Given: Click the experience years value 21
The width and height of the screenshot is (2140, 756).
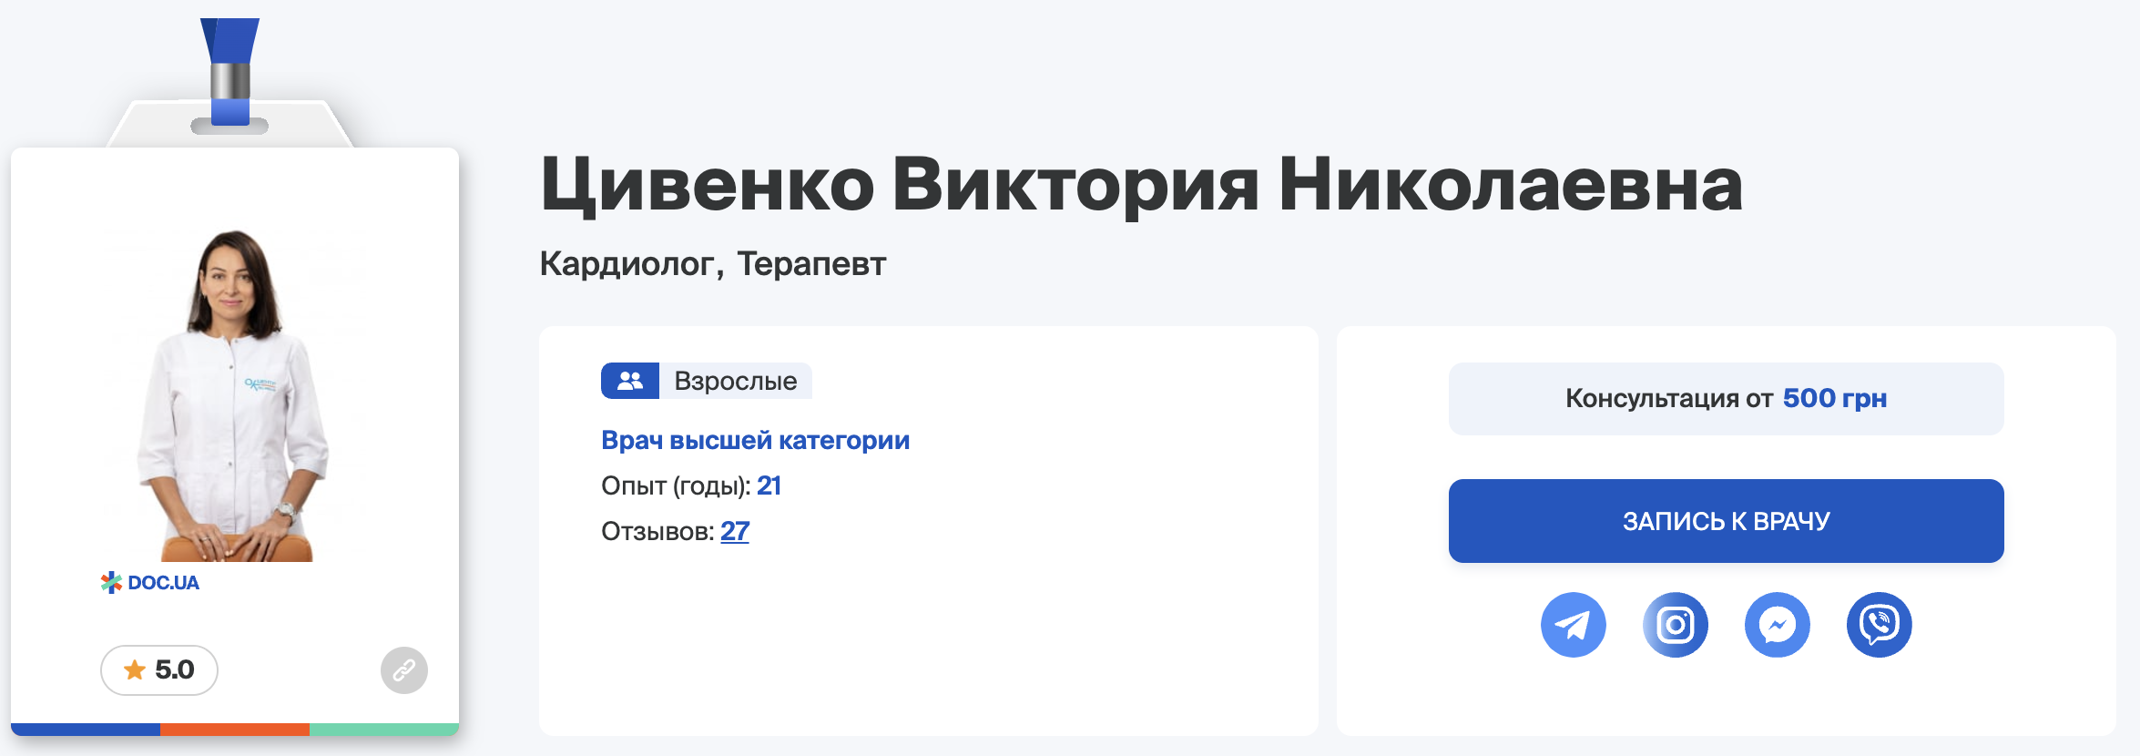Looking at the screenshot, I should pos(769,485).
